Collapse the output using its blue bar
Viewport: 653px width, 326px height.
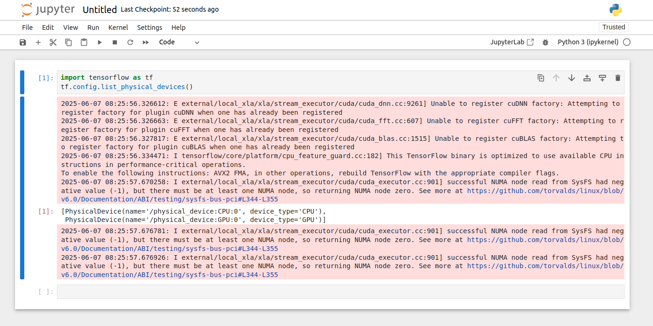click(x=22, y=188)
